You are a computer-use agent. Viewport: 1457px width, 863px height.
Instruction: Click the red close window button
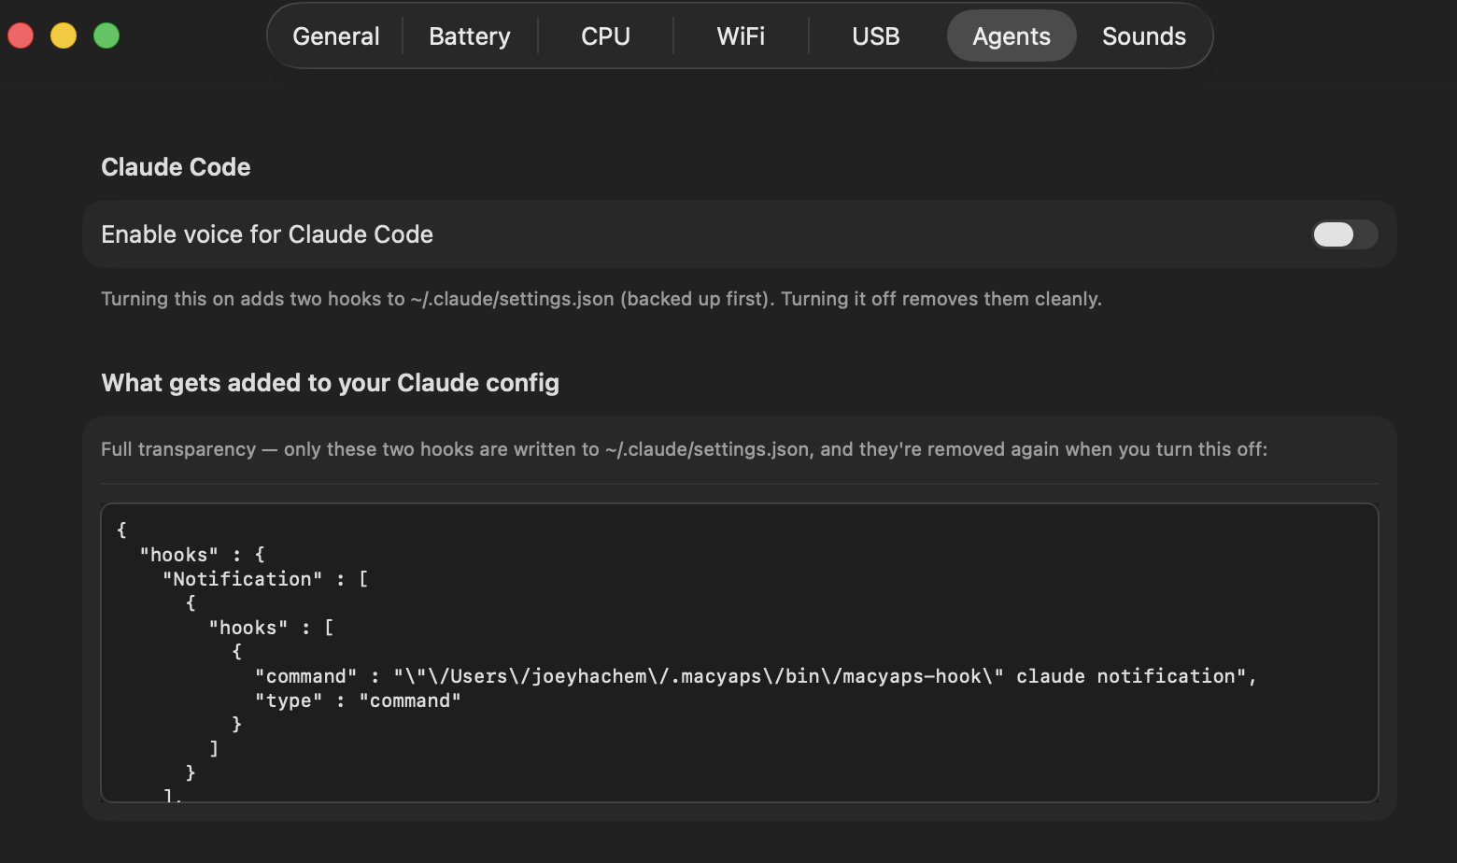(x=21, y=36)
